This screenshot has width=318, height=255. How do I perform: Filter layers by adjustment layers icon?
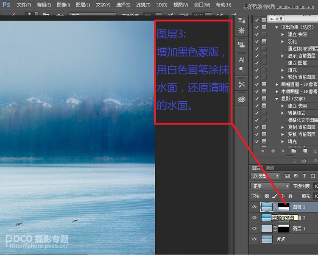pyautogui.click(x=296, y=176)
